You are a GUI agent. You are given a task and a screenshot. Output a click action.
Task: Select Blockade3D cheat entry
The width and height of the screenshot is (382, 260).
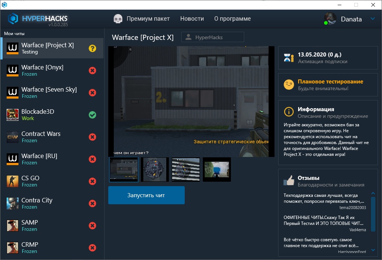click(x=52, y=114)
